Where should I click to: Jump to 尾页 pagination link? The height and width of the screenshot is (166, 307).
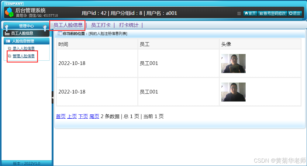tap(94, 116)
